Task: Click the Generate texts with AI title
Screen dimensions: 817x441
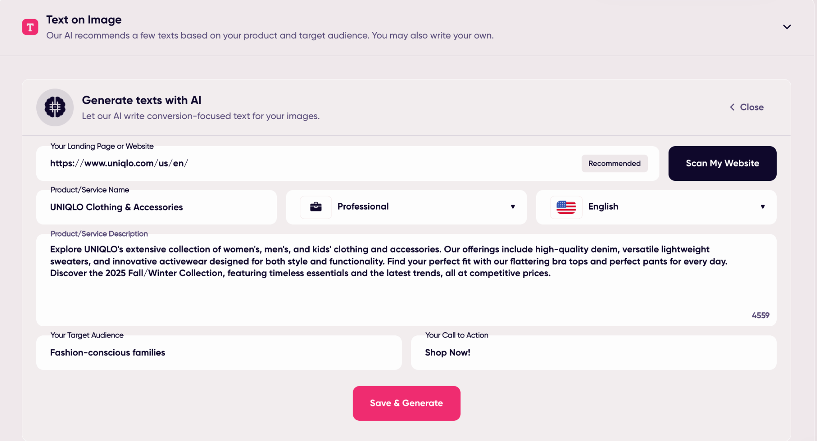Action: click(x=142, y=100)
